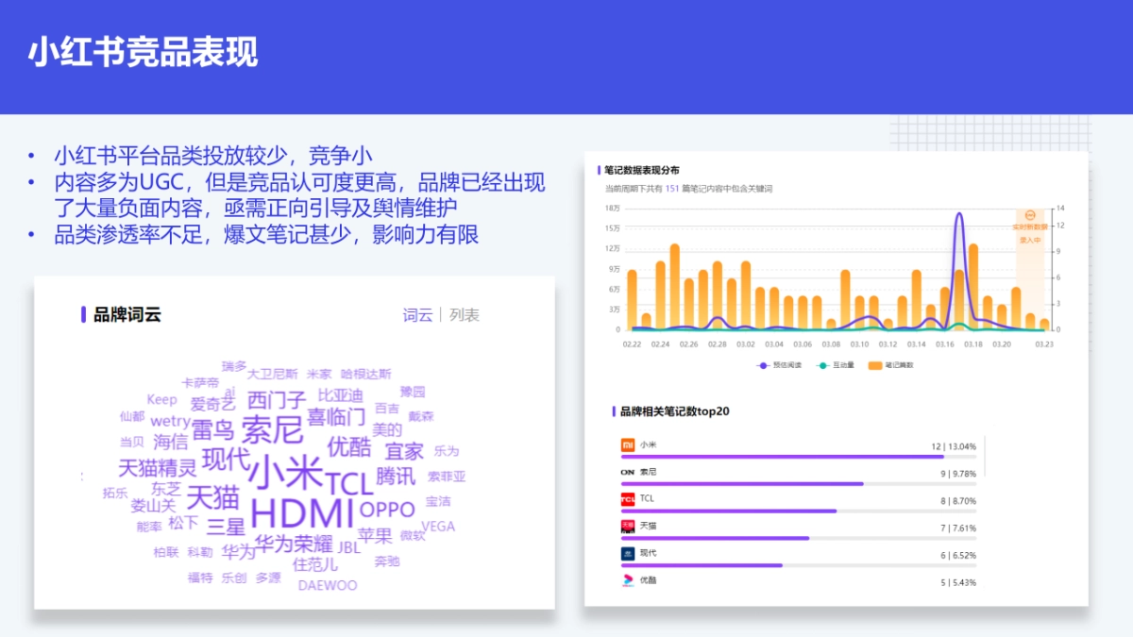Viewport: 1133px width, 637px height.
Task: Switch to the 列表 view
Action: click(x=465, y=315)
